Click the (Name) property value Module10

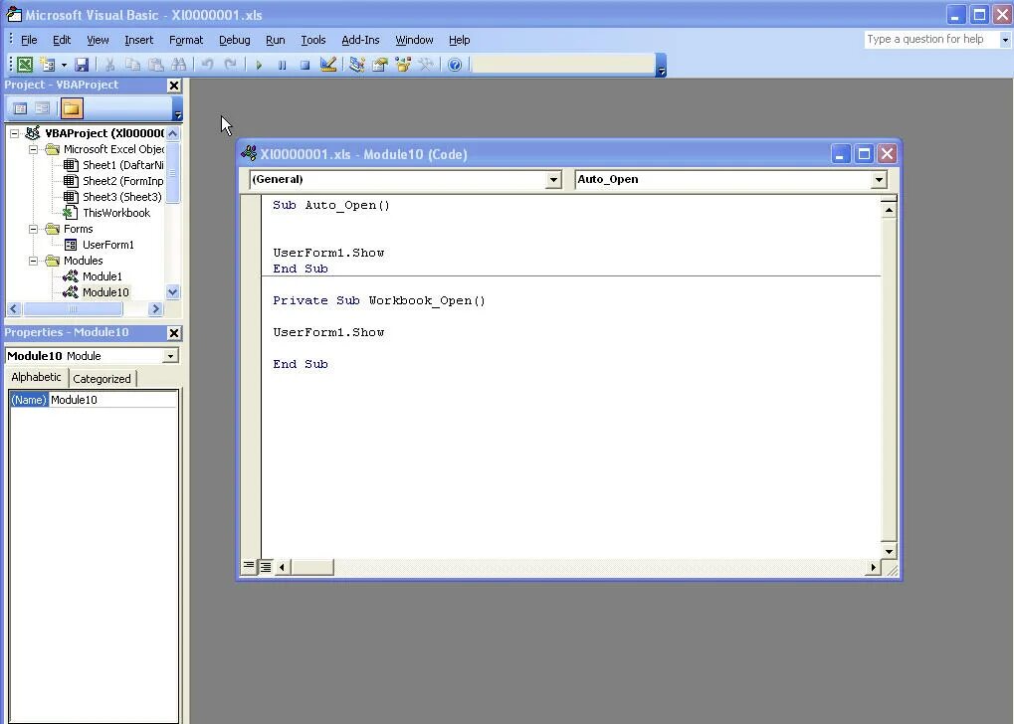click(113, 400)
